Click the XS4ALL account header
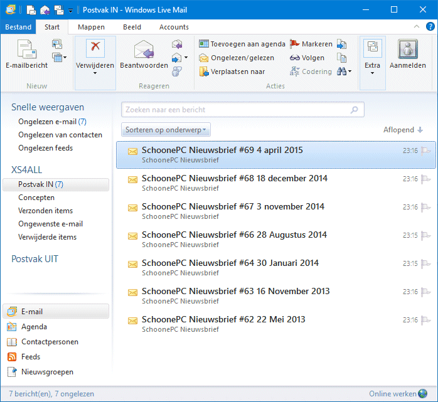The width and height of the screenshot is (438, 402). coord(26,170)
